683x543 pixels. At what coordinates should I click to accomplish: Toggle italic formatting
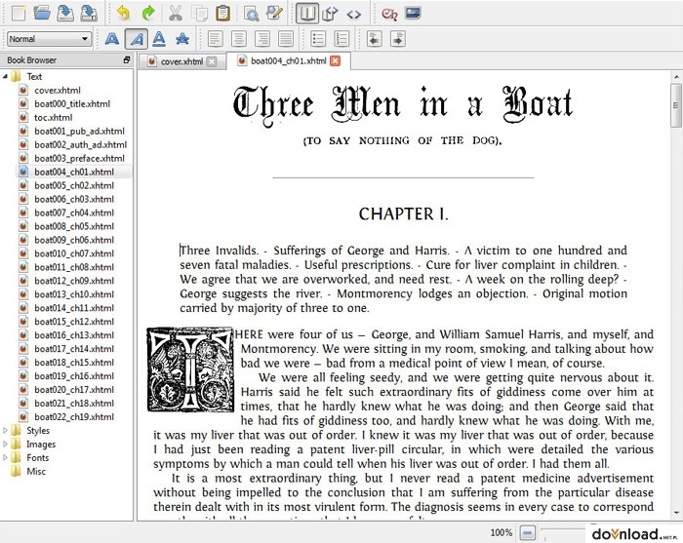137,39
